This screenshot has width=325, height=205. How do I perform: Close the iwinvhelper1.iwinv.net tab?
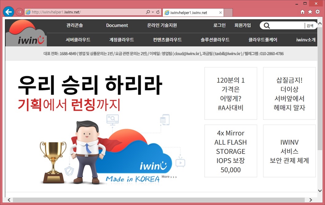click(x=221, y=13)
